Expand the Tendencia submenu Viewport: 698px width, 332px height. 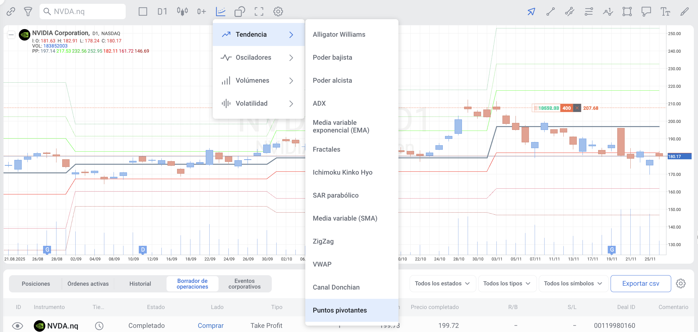[x=259, y=34]
